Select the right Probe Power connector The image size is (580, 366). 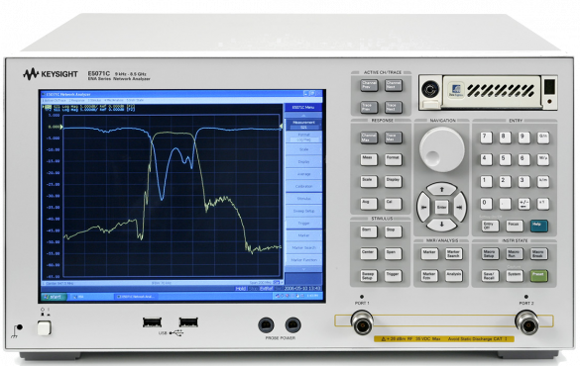point(292,325)
